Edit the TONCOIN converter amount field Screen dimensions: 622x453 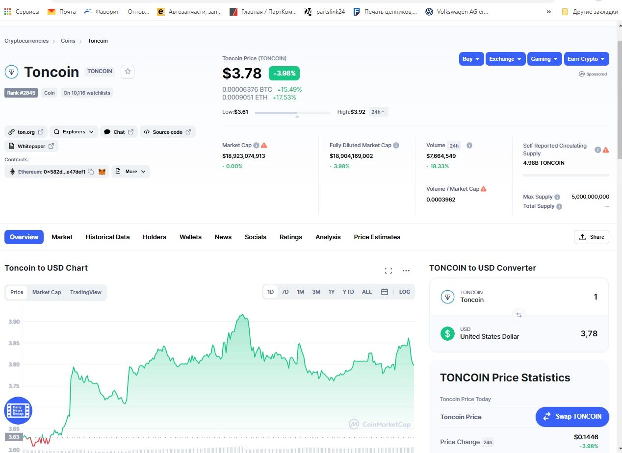pos(596,297)
